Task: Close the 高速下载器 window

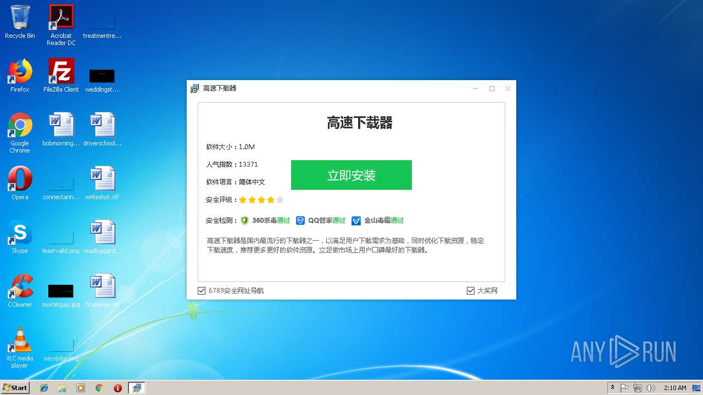Action: point(508,88)
